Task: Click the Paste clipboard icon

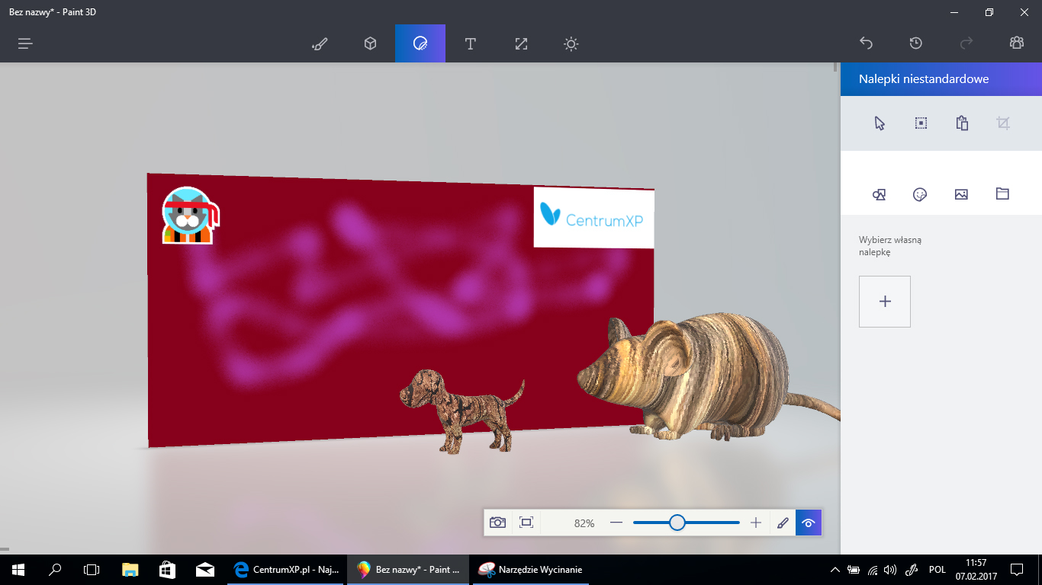Action: click(962, 123)
